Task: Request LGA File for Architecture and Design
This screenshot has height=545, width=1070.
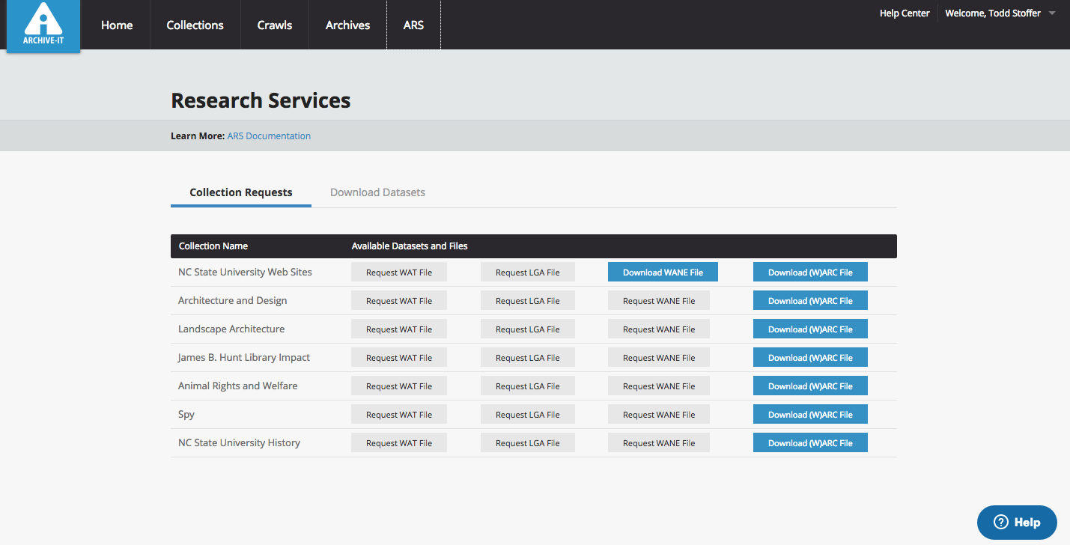Action: [528, 301]
